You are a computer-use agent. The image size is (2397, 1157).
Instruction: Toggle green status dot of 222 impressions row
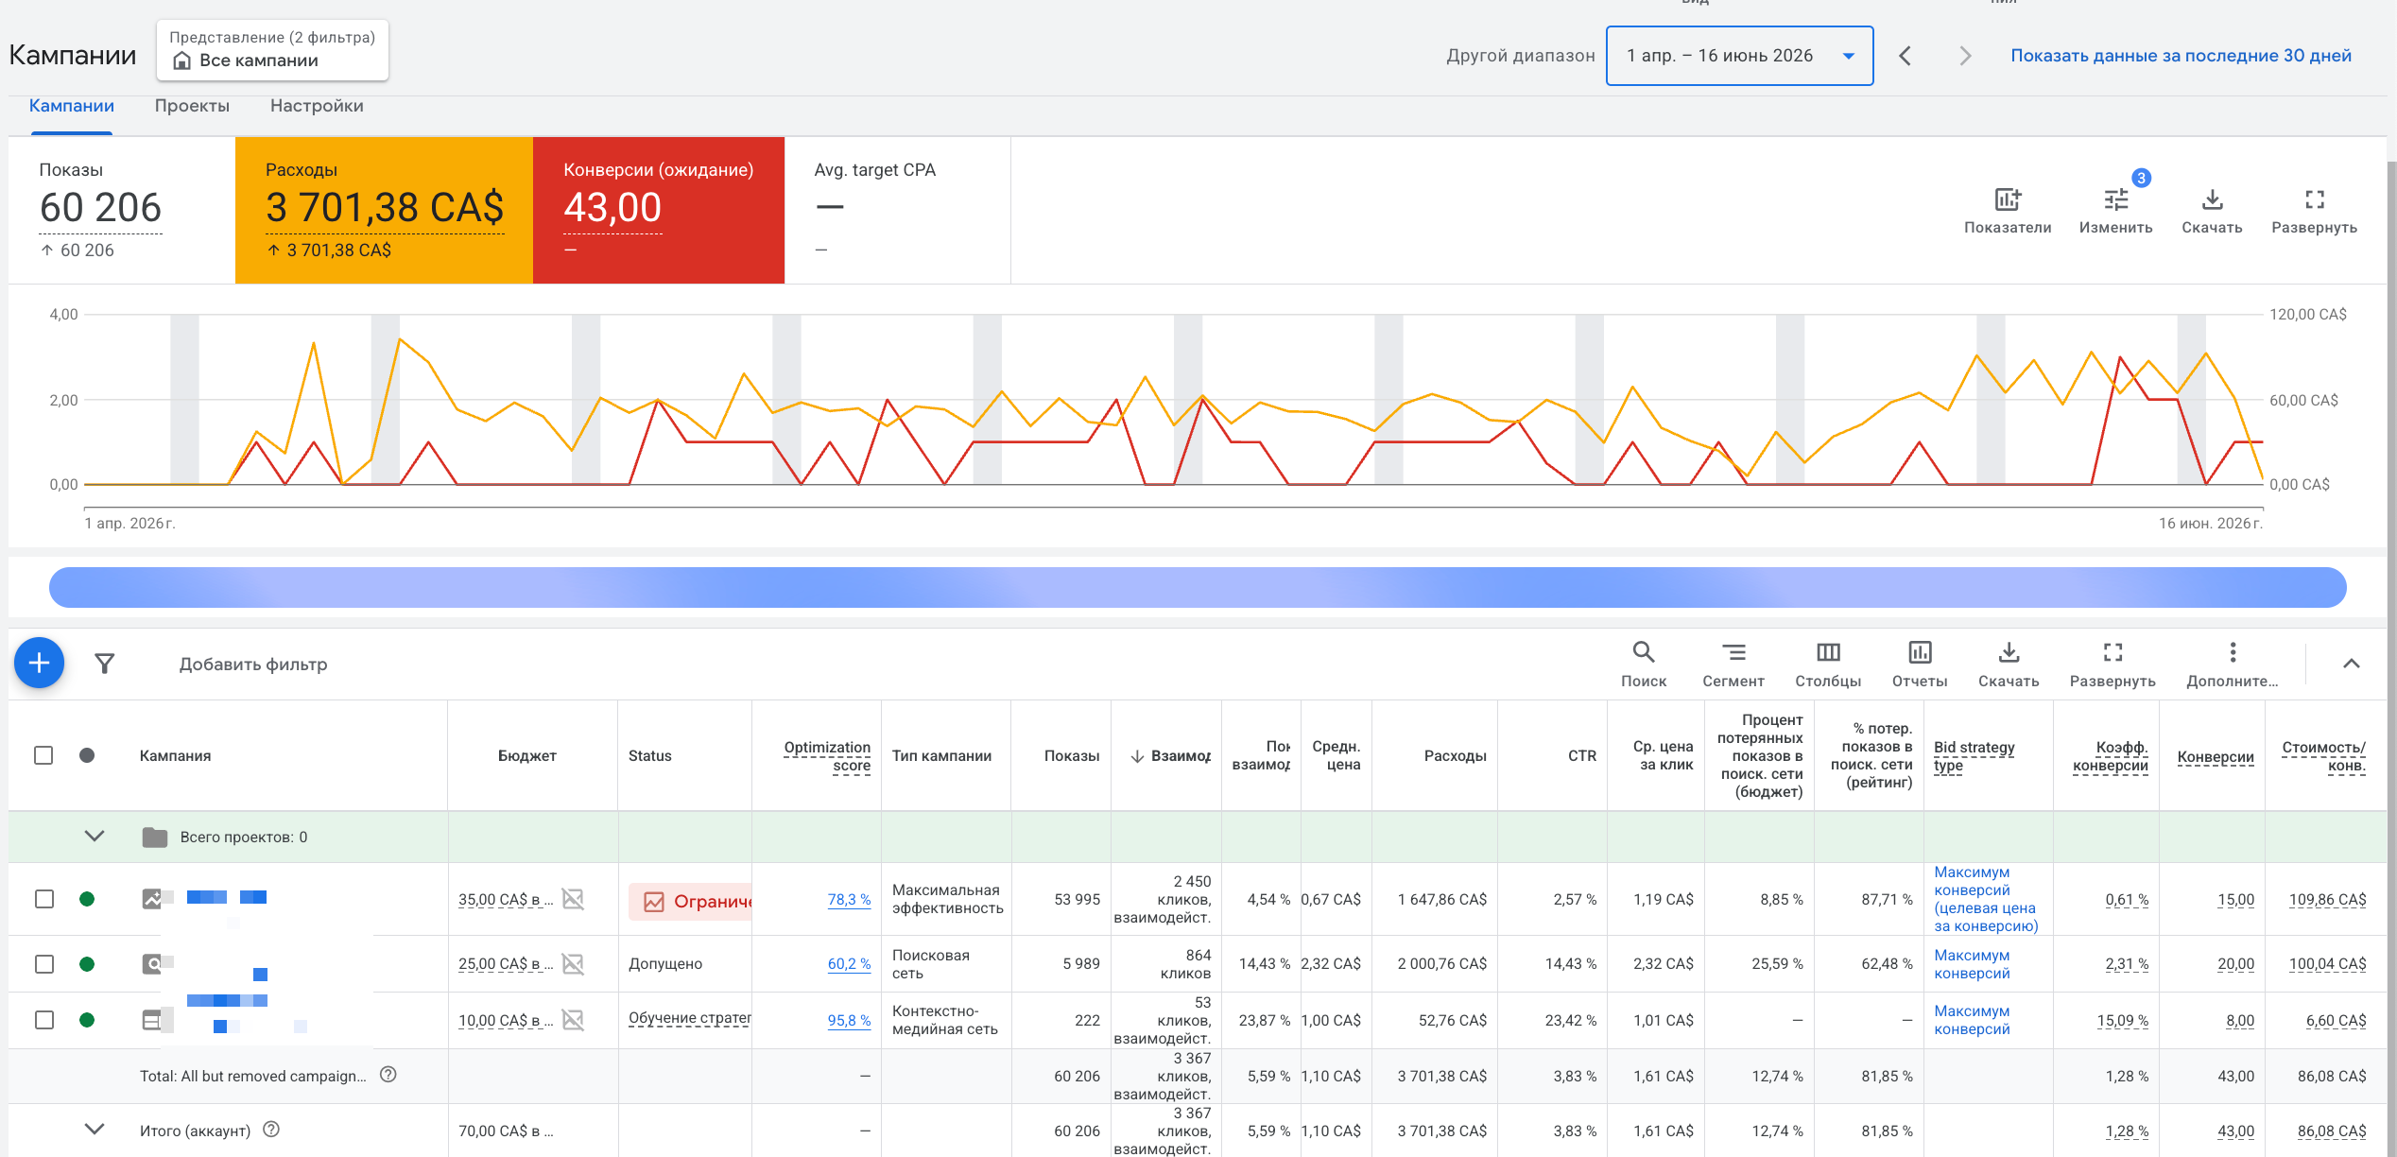tap(87, 1020)
